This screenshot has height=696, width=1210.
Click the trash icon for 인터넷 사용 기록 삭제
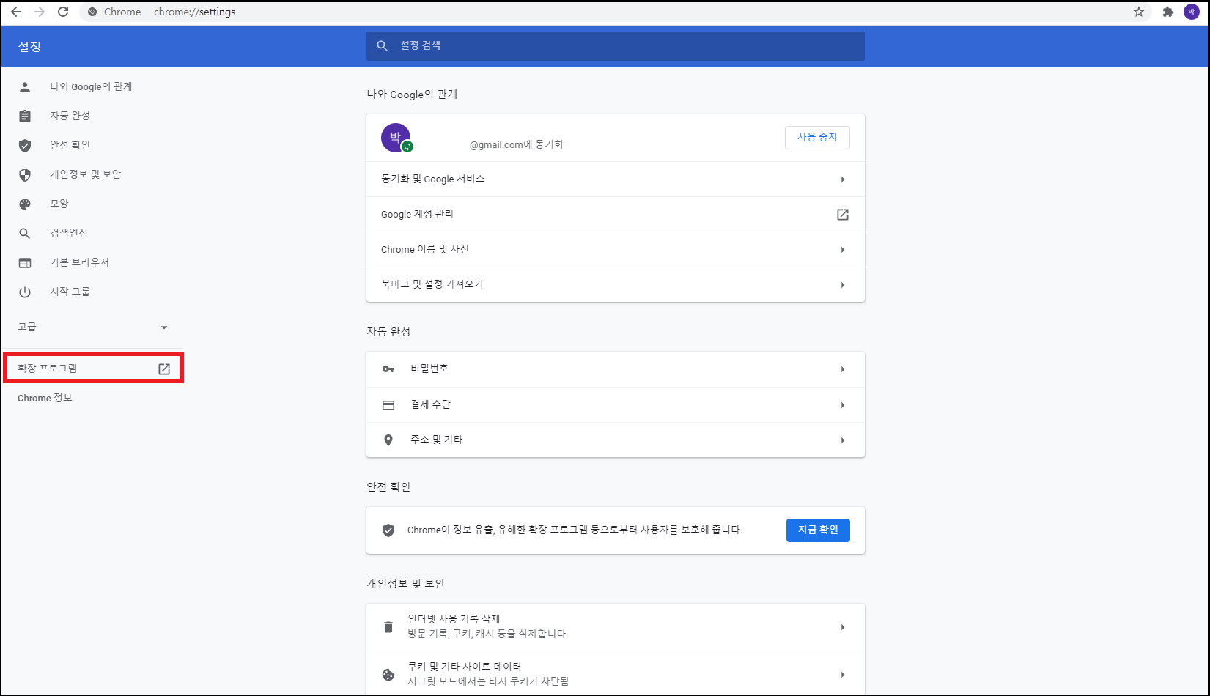pyautogui.click(x=388, y=627)
